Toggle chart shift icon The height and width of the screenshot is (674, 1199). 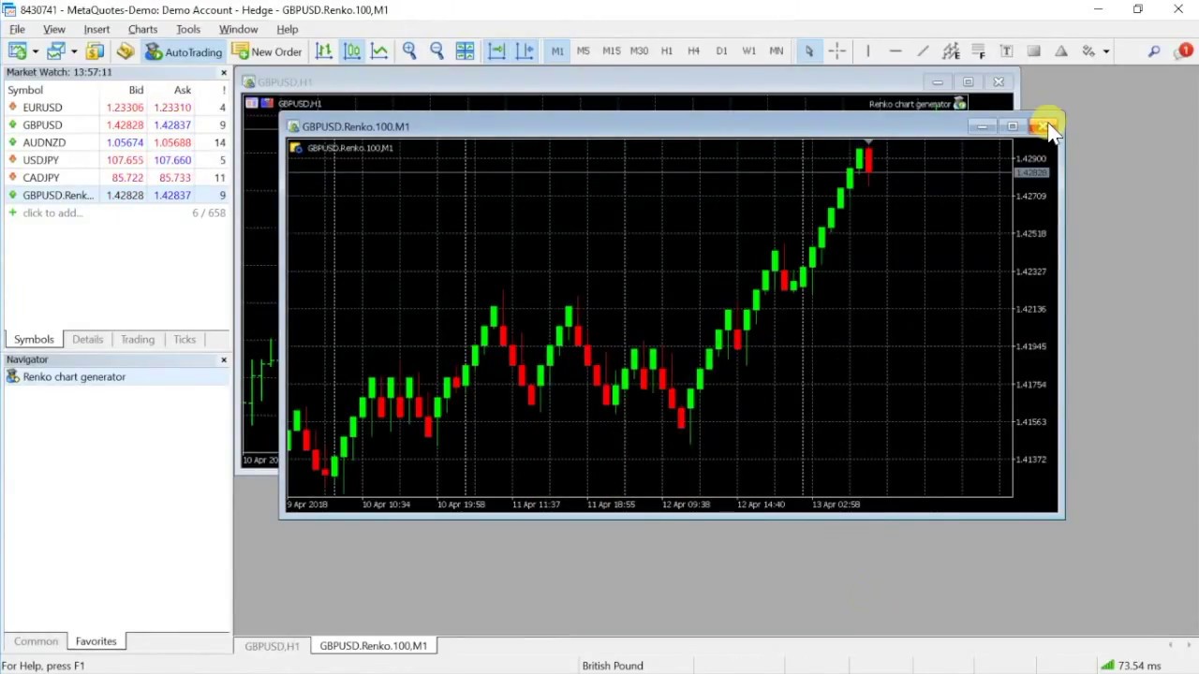coord(525,51)
